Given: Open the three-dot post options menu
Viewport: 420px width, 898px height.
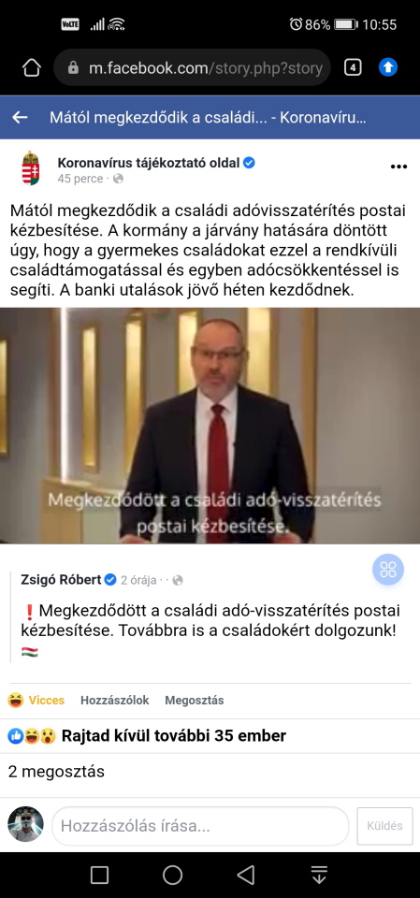Looking at the screenshot, I should point(398,167).
